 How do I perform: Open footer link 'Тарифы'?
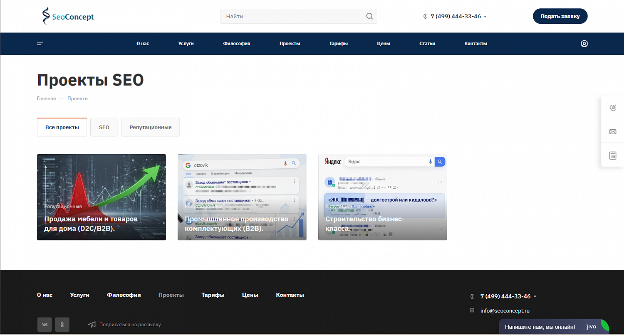click(213, 295)
